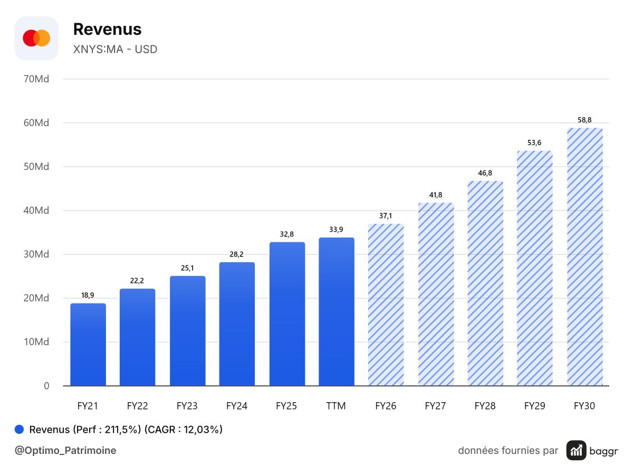Click the 20Md y-axis label
633x475 pixels.
tap(36, 298)
